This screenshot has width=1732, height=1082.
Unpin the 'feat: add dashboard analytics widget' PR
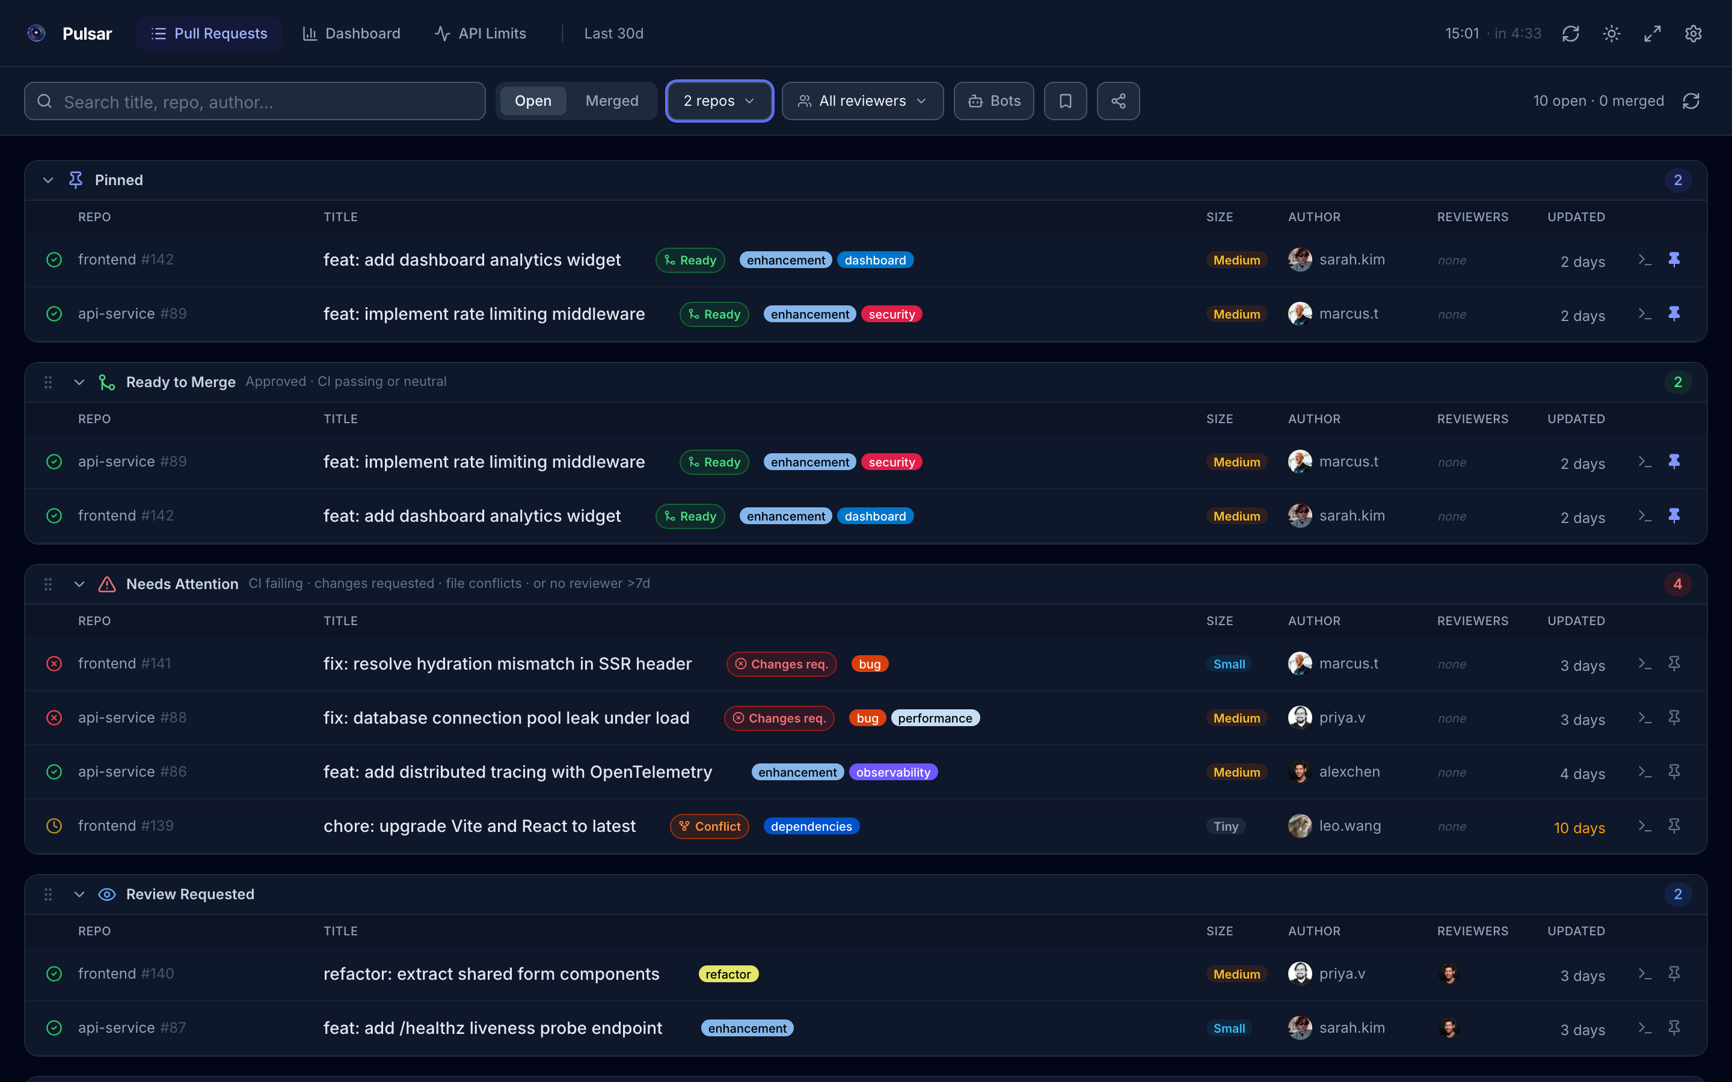1675,260
